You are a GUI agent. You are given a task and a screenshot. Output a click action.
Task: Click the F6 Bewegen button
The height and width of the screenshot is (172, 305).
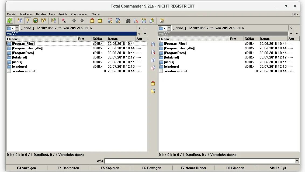pyautogui.click(x=152, y=168)
